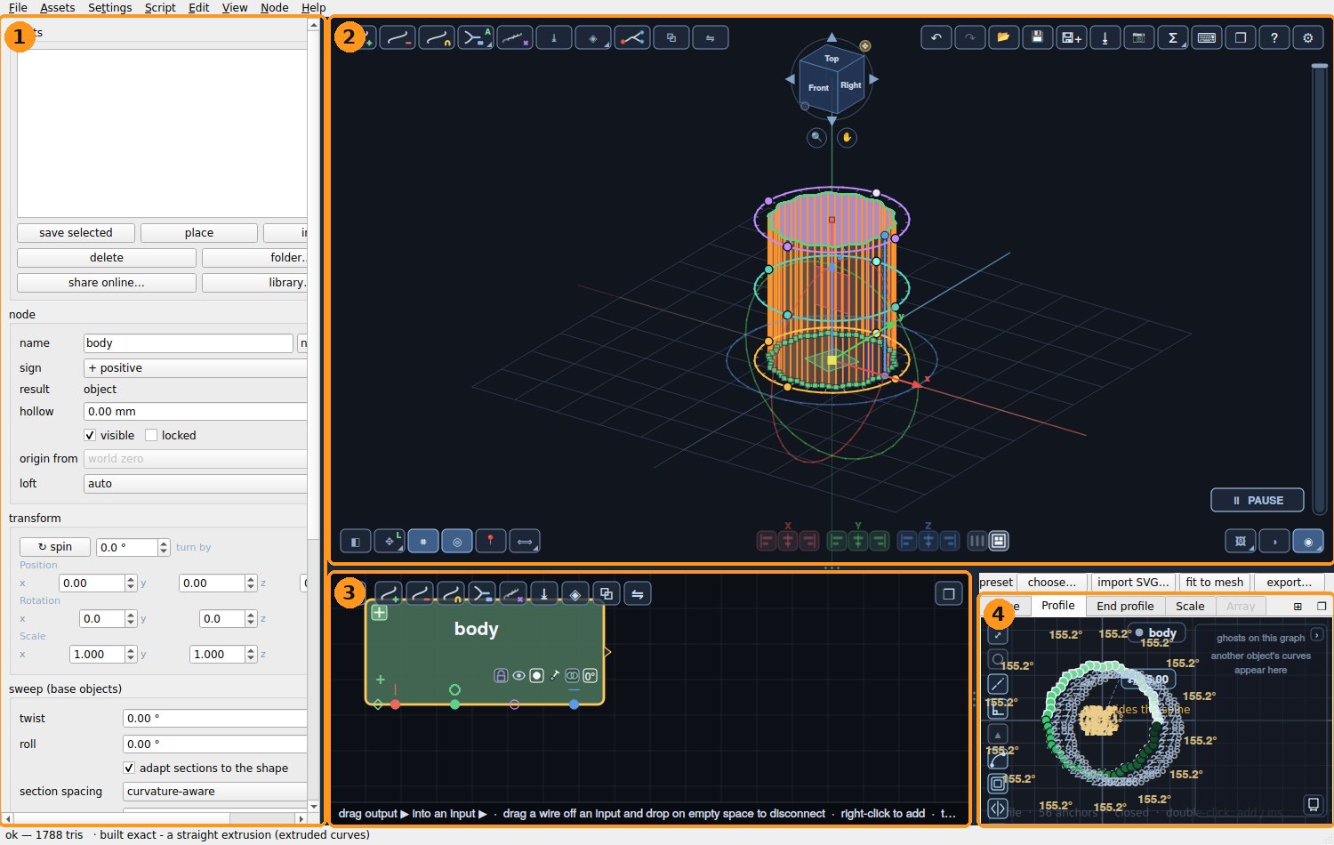The width and height of the screenshot is (1334, 845).
Task: Click the concentric squares offset icon in profile editor
Action: coord(998,784)
